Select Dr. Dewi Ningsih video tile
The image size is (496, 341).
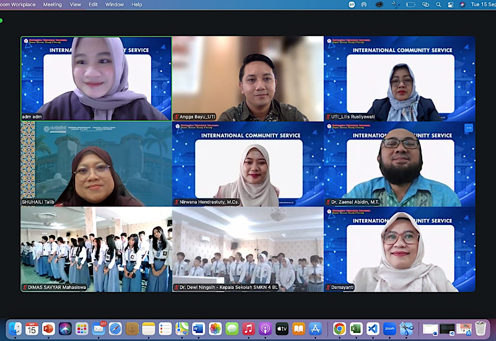click(248, 249)
